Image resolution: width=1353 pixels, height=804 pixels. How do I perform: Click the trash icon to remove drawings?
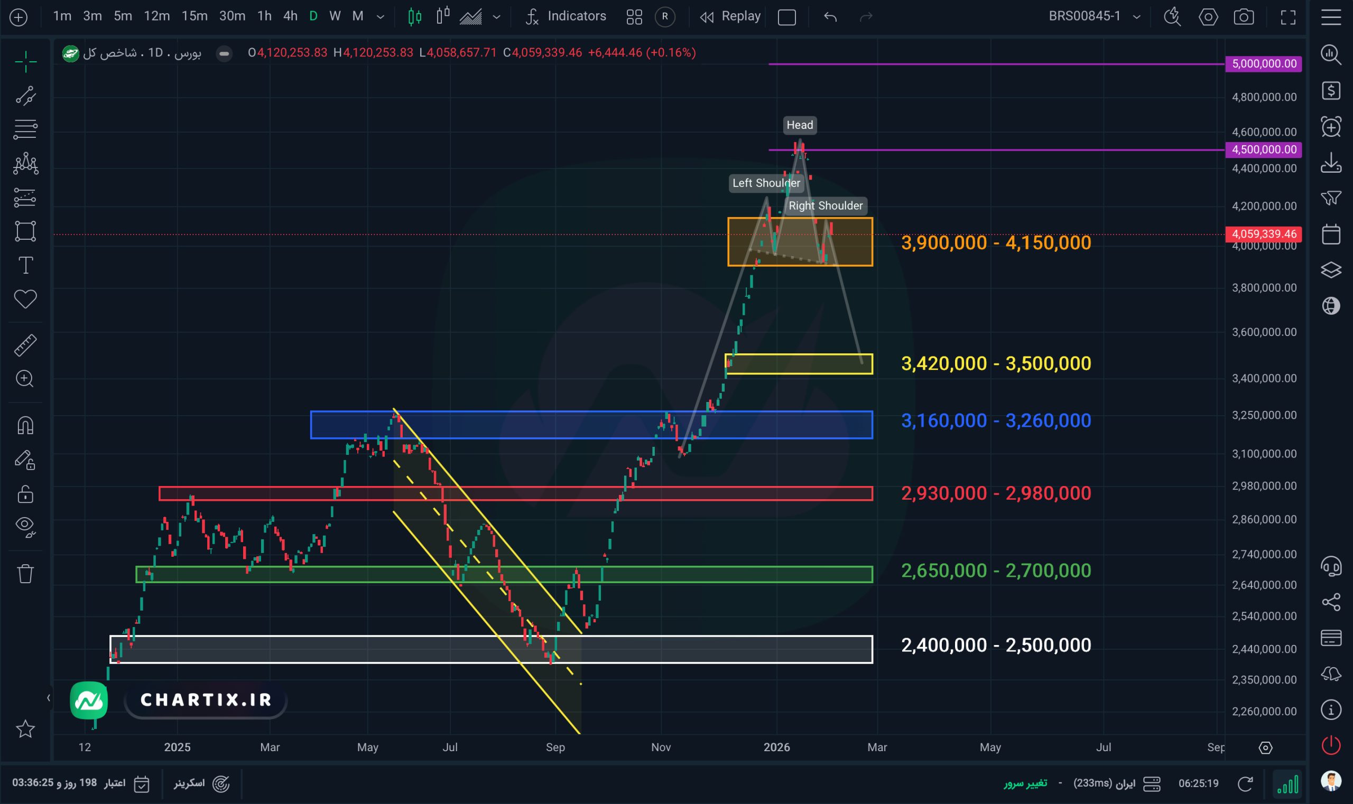pyautogui.click(x=25, y=573)
